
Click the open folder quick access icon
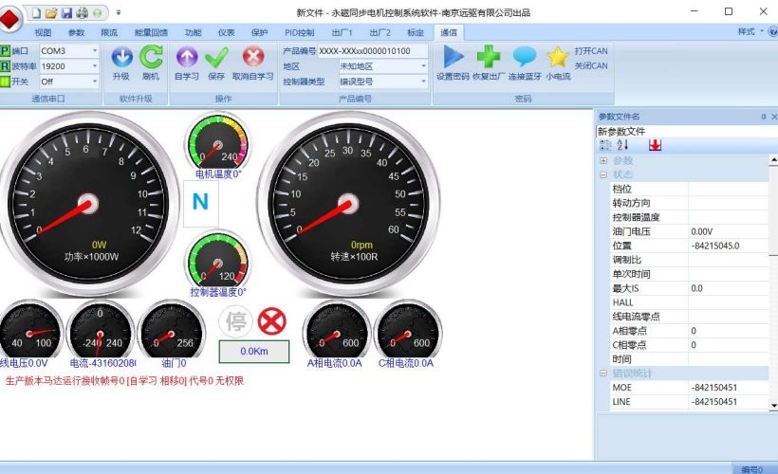click(51, 13)
